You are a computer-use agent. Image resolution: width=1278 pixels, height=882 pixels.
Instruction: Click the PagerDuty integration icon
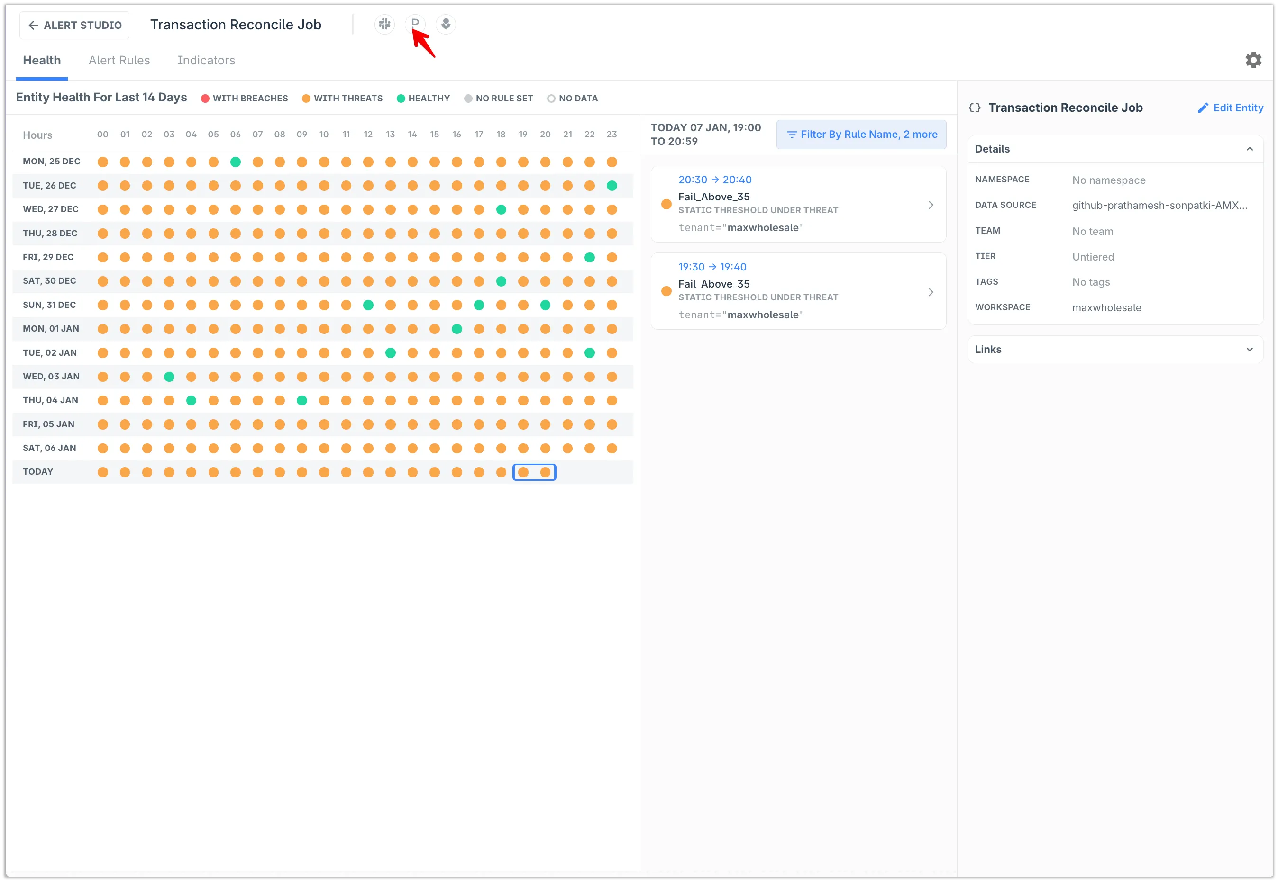click(x=415, y=24)
